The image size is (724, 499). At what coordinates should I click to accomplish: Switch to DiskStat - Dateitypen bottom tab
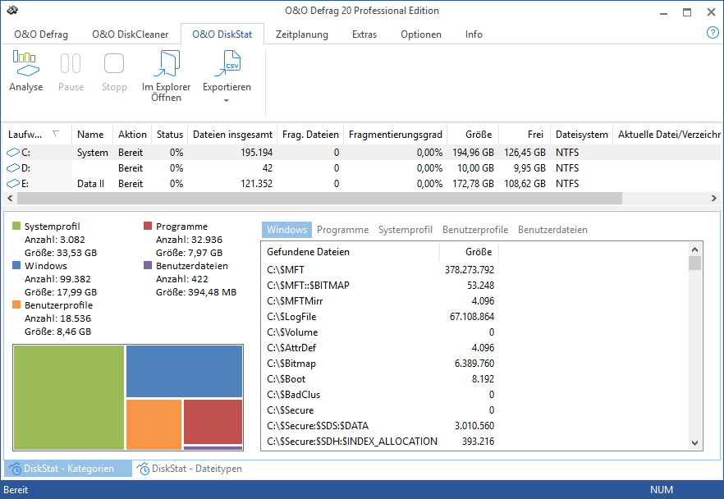(190, 469)
